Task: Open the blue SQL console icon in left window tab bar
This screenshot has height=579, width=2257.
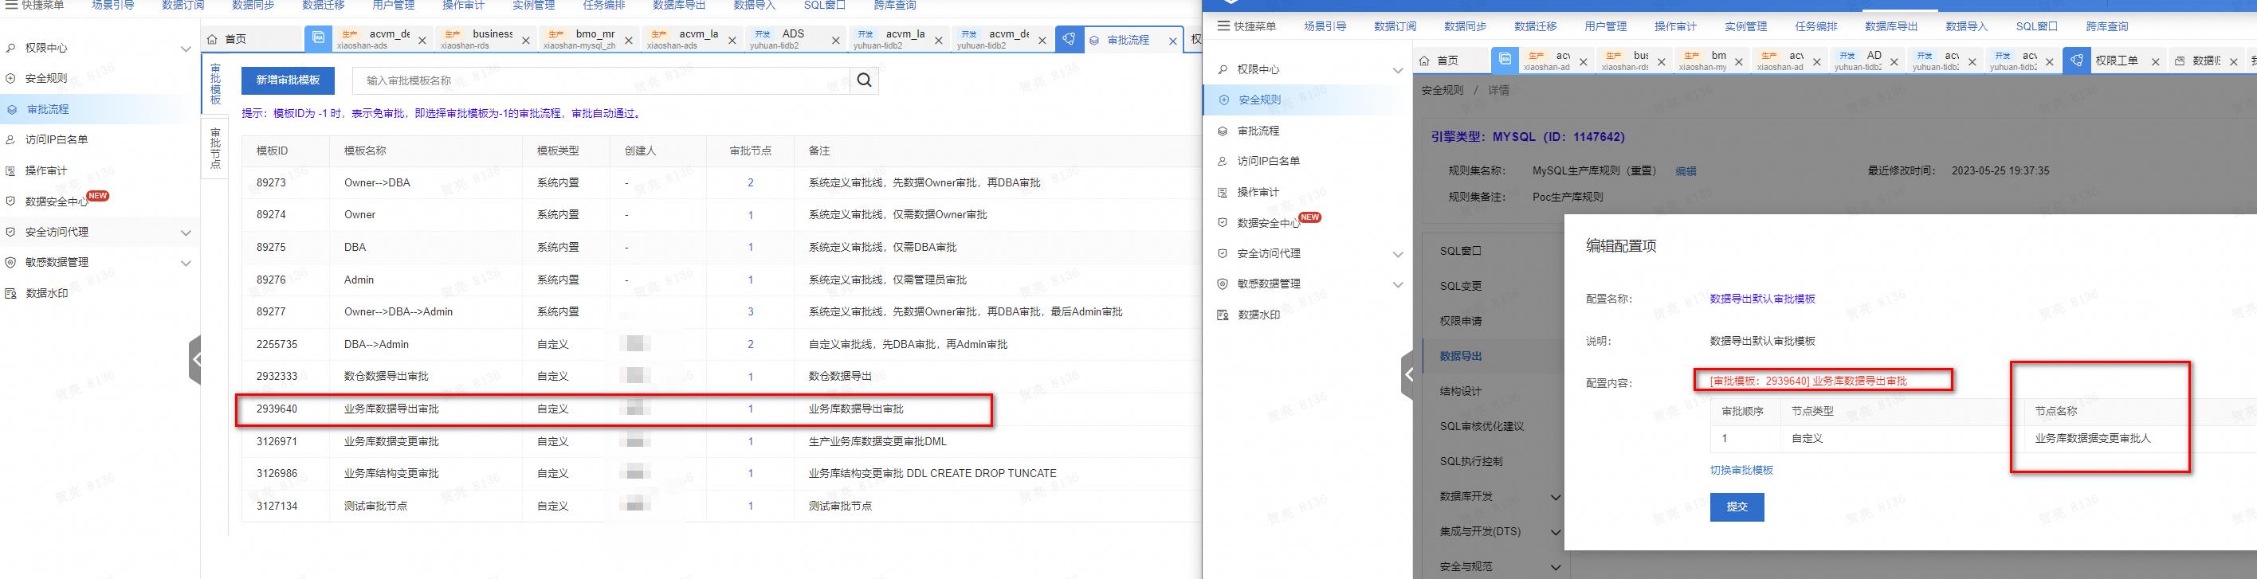Action: click(318, 38)
